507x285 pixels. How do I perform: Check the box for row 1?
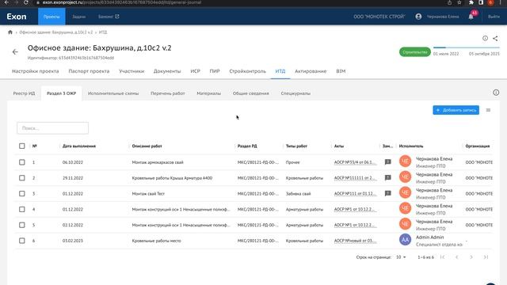[x=21, y=162]
